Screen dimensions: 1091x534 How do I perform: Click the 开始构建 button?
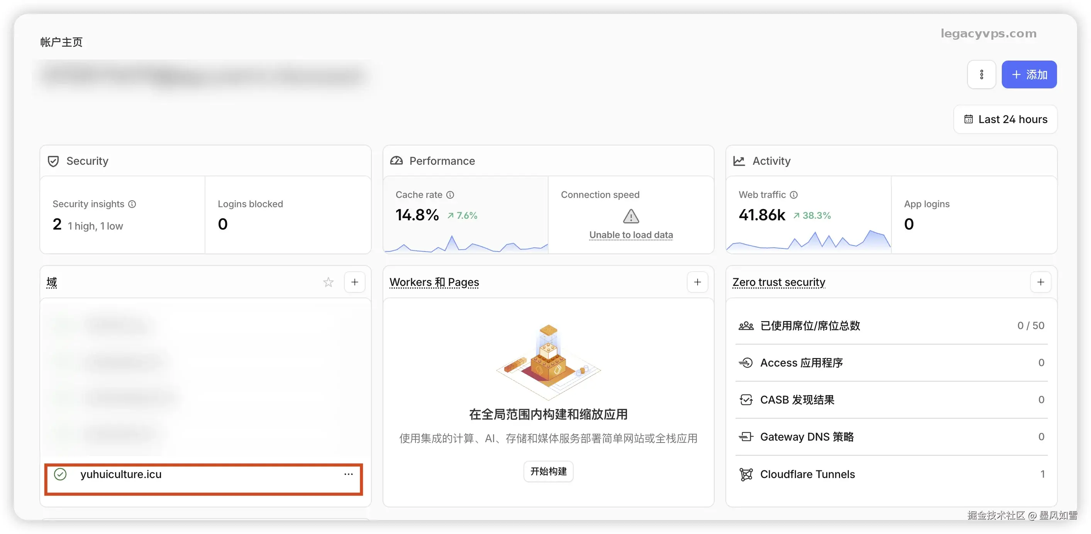click(548, 471)
